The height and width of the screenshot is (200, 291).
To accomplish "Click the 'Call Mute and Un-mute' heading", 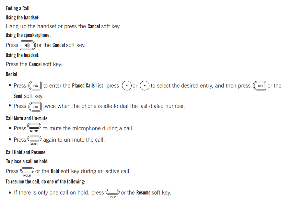I will click(x=27, y=119).
